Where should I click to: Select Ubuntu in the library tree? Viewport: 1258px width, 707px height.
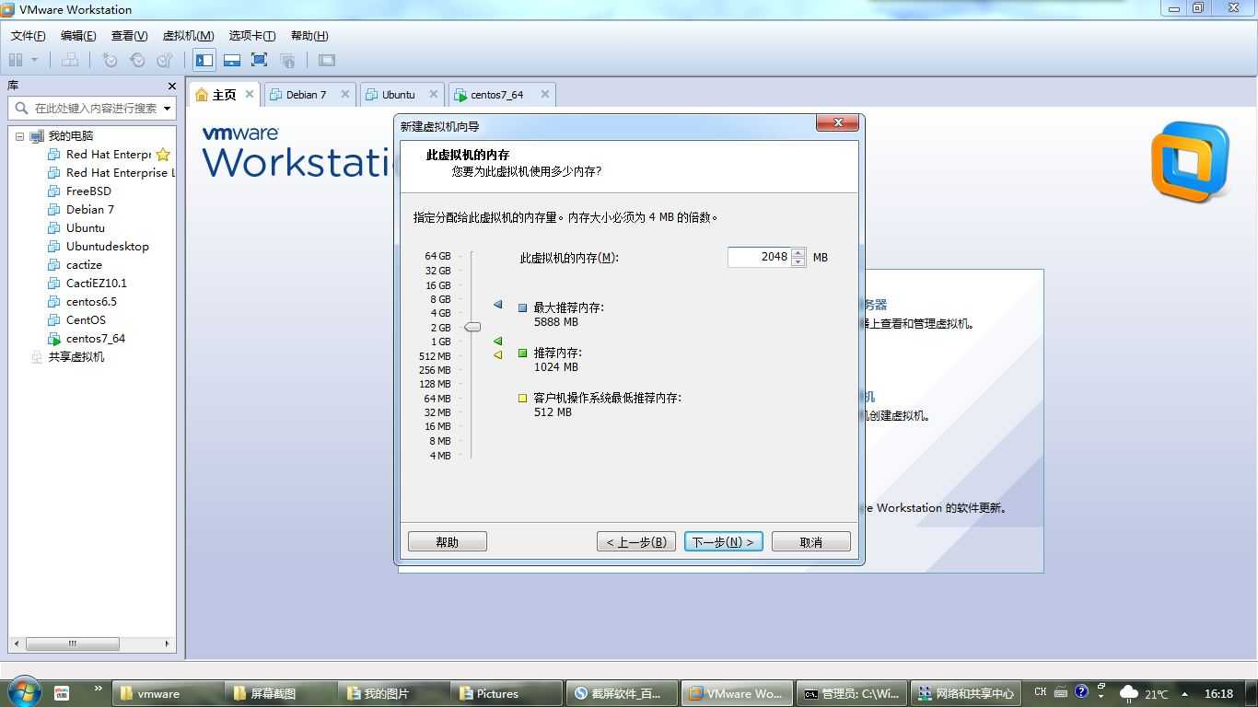86,228
